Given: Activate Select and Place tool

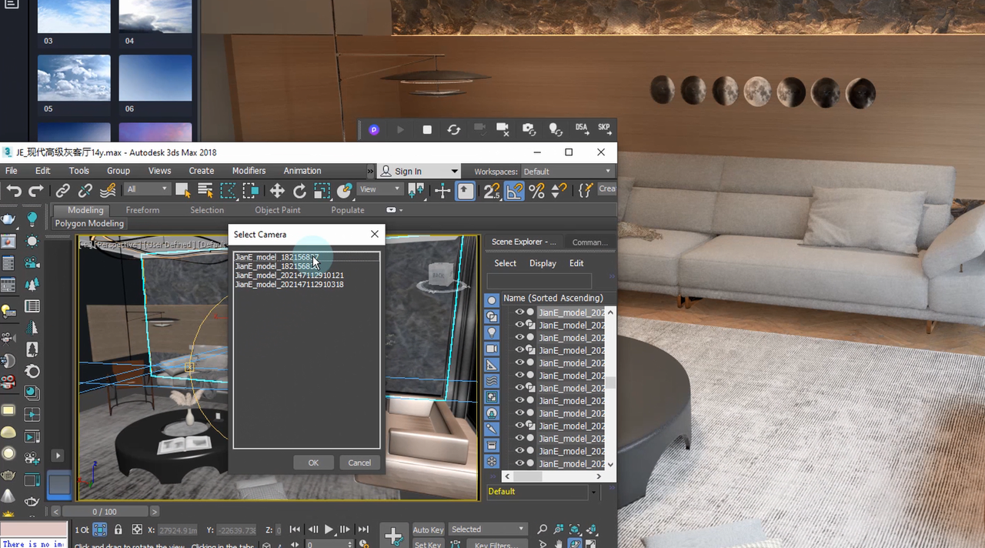Looking at the screenshot, I should pos(345,190).
